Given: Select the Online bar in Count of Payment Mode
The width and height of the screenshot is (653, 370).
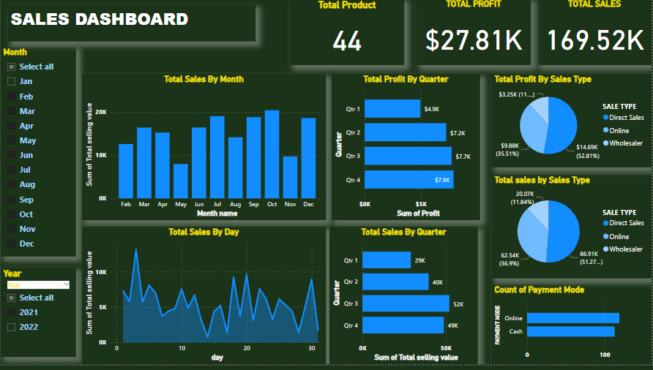Looking at the screenshot, I should pyautogui.click(x=572, y=318).
